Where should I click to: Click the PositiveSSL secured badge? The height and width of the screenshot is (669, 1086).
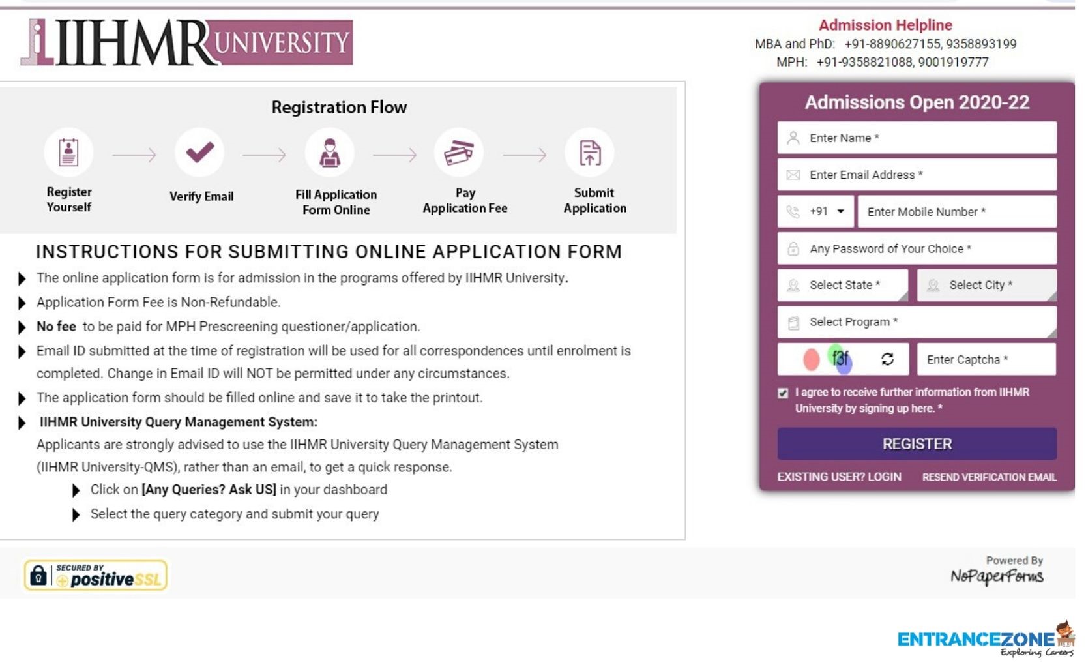96,575
